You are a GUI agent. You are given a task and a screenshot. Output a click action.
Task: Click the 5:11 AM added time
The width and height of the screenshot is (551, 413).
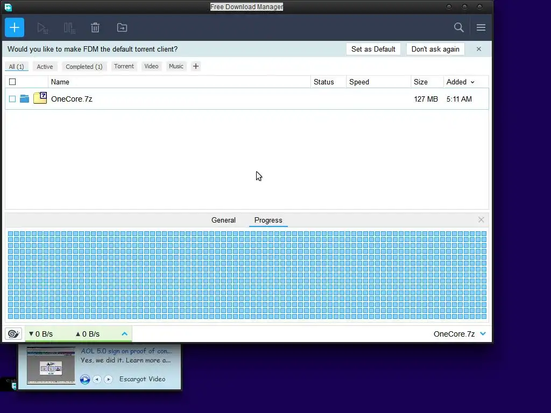pos(459,99)
